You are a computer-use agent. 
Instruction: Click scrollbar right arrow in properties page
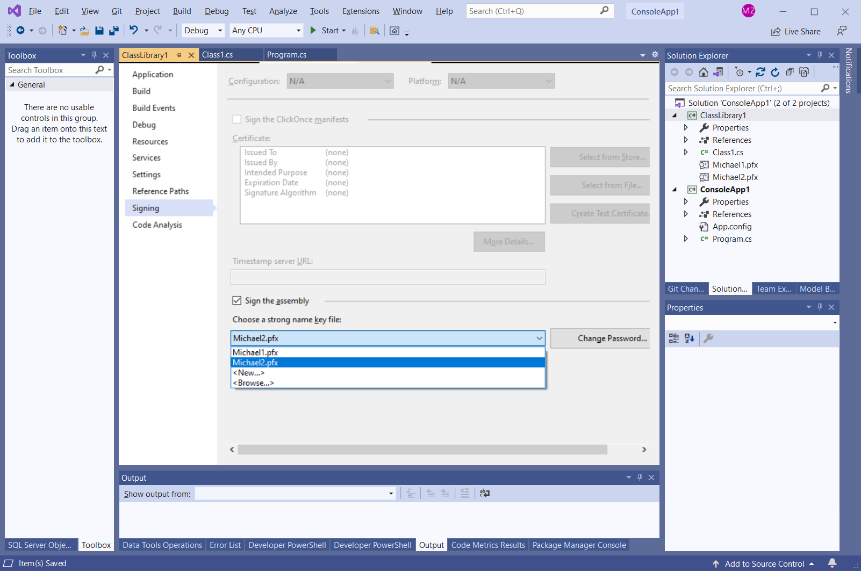pos(644,450)
